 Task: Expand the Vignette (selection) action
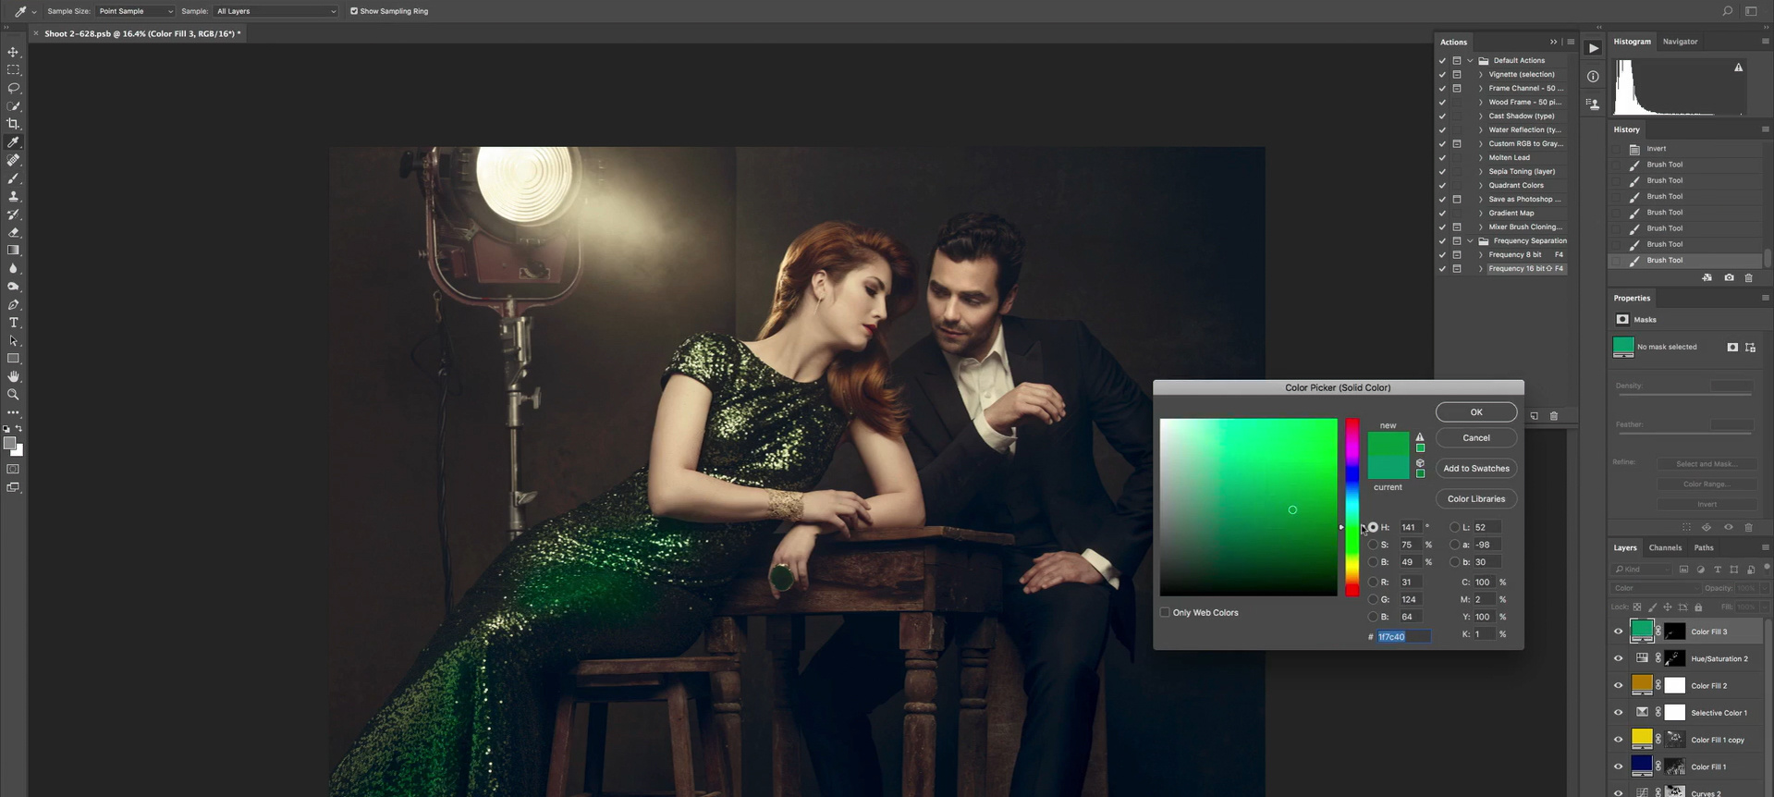pyautogui.click(x=1481, y=74)
